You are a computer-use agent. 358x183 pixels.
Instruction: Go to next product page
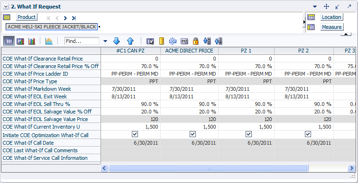tap(65, 18)
